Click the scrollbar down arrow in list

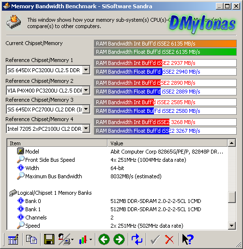232,226
